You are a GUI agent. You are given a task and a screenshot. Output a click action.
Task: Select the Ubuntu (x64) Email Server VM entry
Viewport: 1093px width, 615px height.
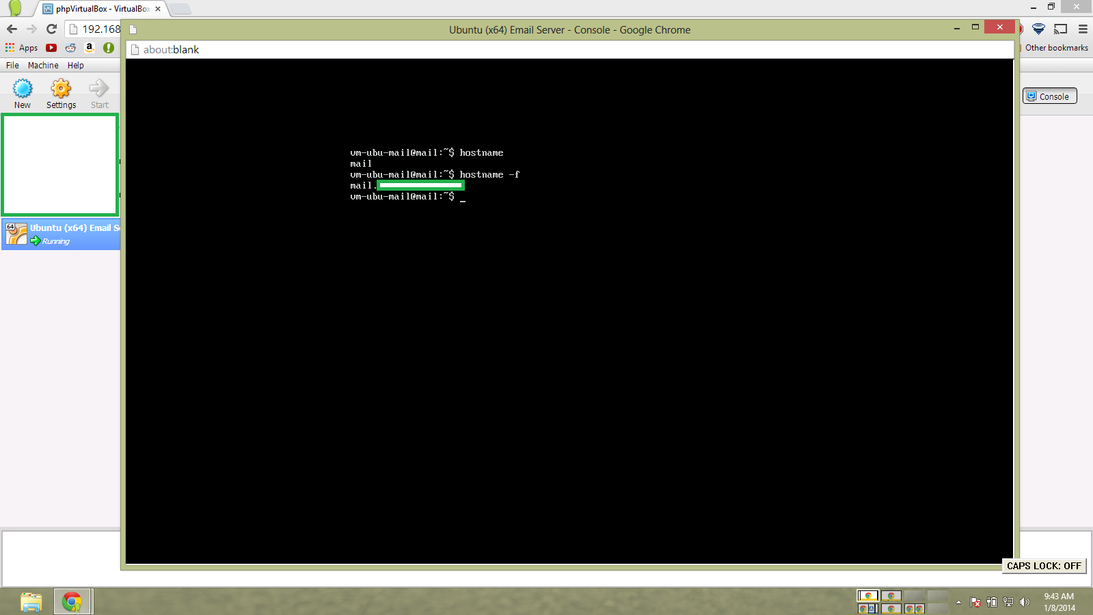(62, 234)
